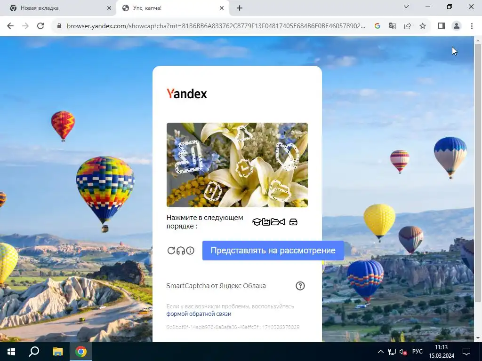Open the Chrome side panel icon

[x=442, y=26]
